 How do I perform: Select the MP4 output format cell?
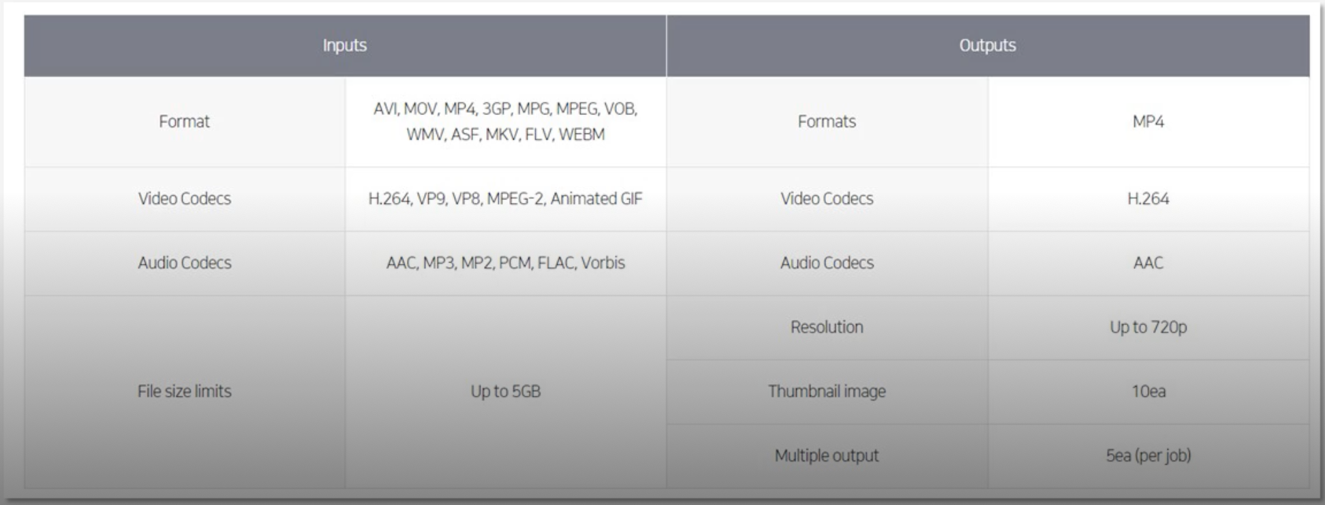point(1148,122)
